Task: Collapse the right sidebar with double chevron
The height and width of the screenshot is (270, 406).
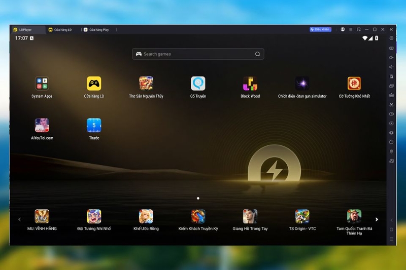Action: pos(391,29)
